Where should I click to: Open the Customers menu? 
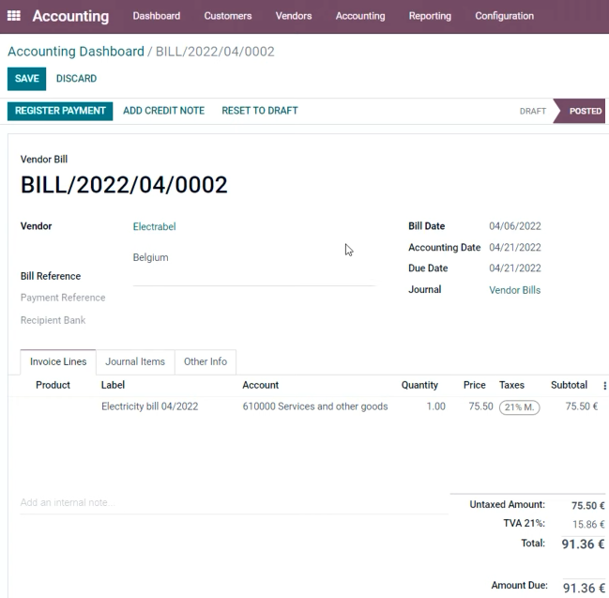point(228,16)
